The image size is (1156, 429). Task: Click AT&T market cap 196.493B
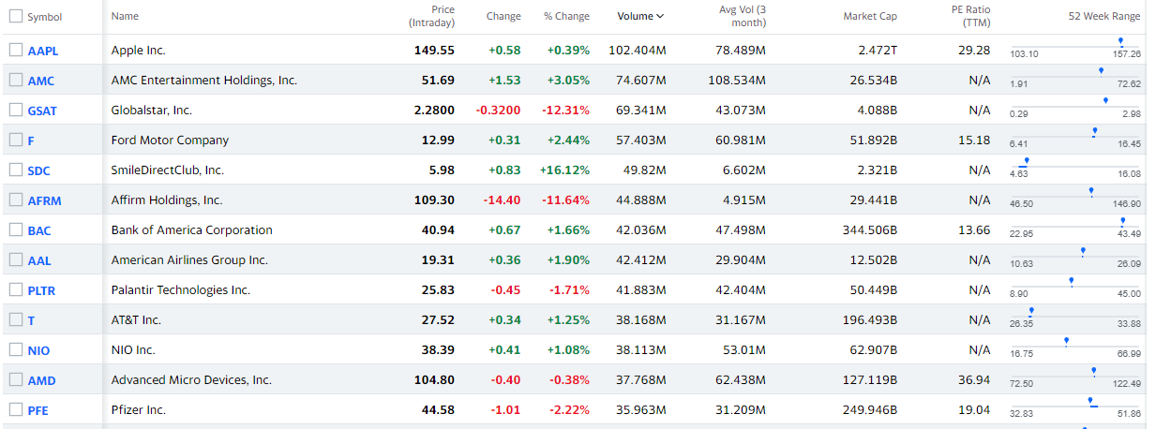(x=870, y=319)
